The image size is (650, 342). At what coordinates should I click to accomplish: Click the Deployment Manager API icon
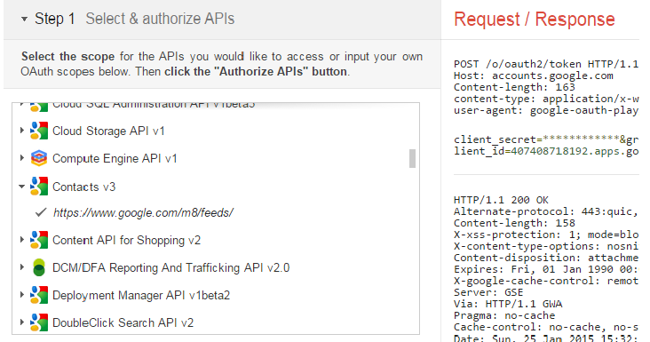(39, 295)
